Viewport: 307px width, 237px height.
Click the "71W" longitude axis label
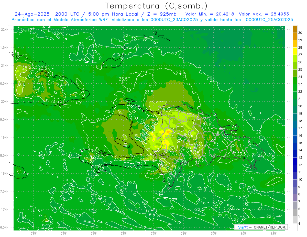183,233
